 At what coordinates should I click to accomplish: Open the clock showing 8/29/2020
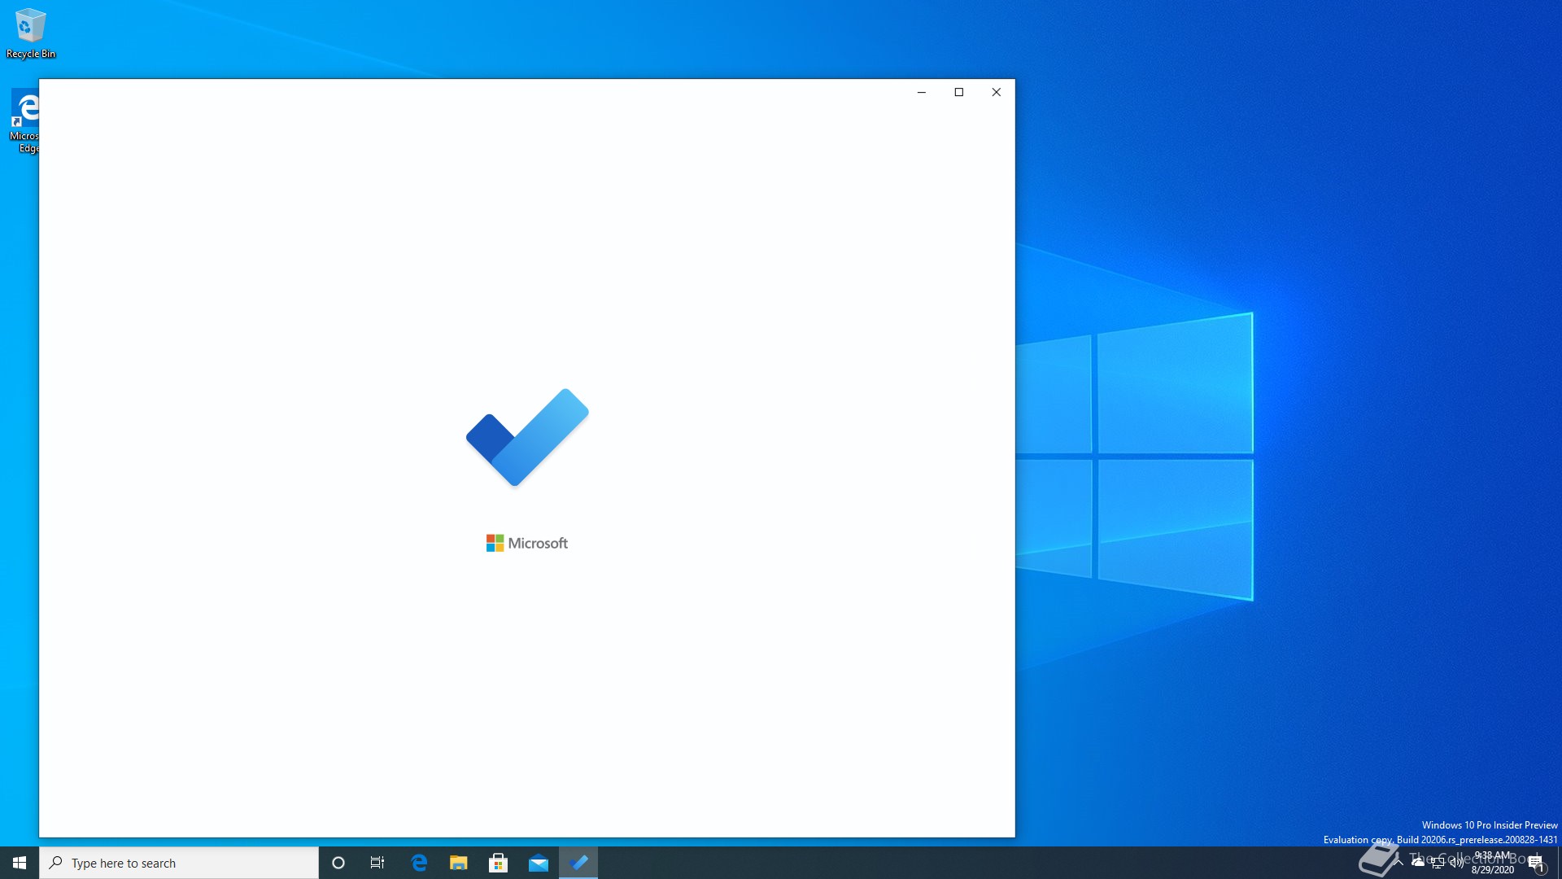click(x=1493, y=863)
